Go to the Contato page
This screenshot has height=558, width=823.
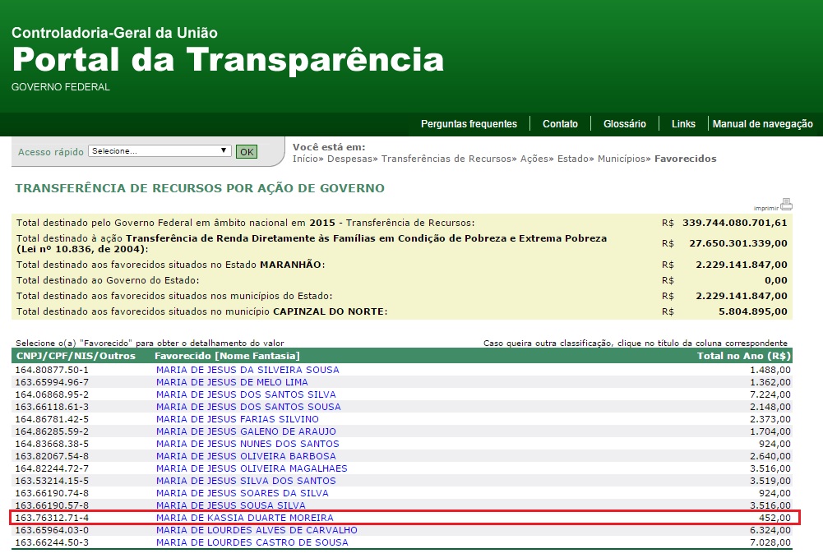tap(560, 124)
